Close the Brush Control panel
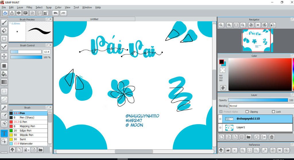 click(51, 45)
